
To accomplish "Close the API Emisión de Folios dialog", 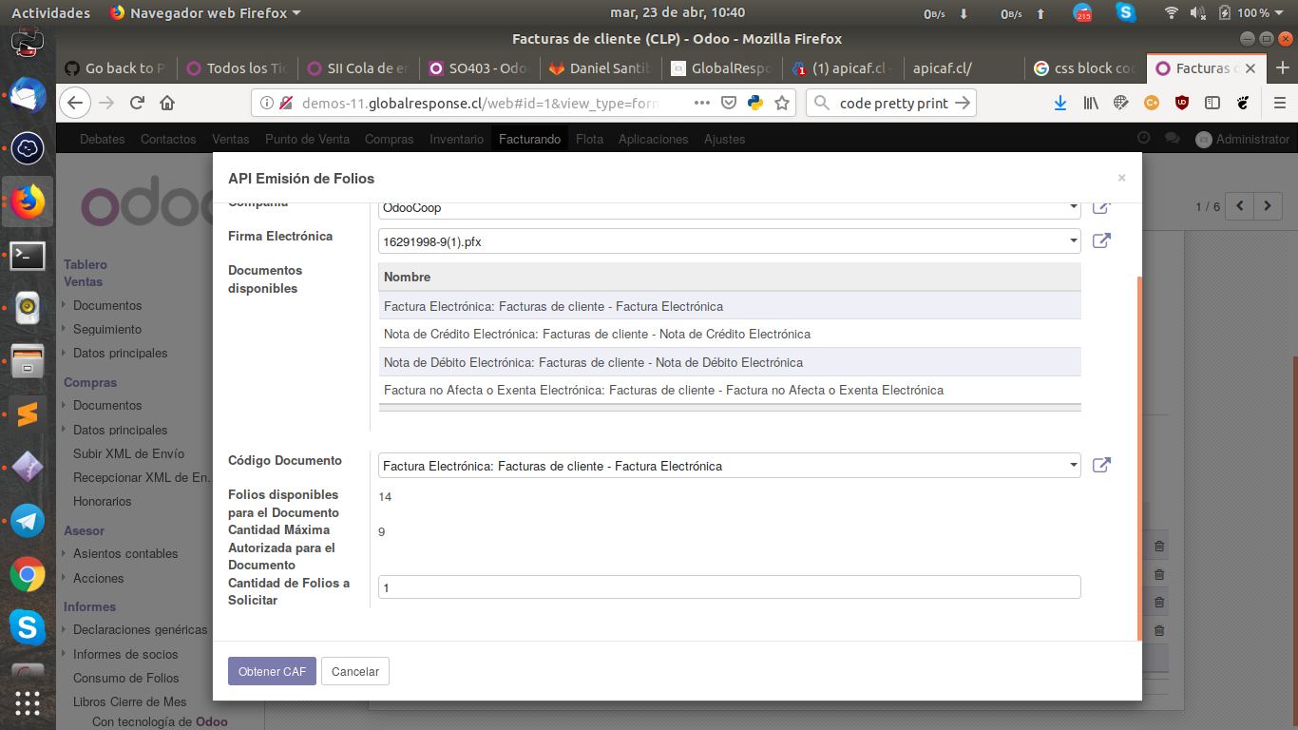I will 1121,178.
